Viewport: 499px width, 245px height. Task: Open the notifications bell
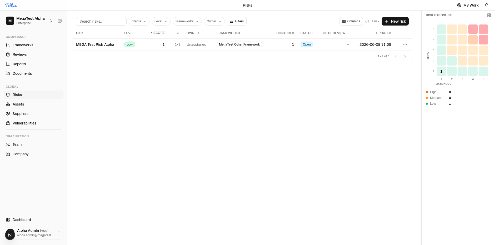pyautogui.click(x=487, y=5)
